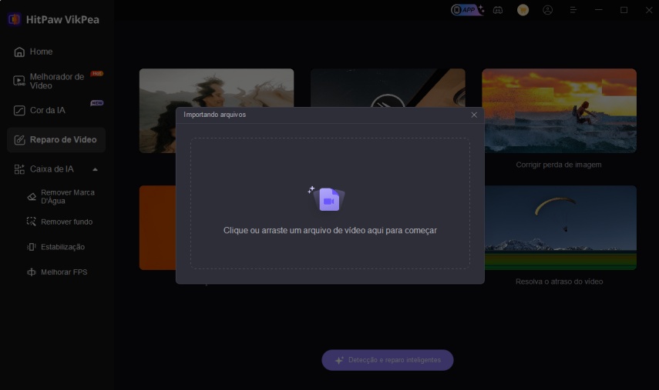
Task: Select the orange repair card thumbnail
Action: pos(157,228)
